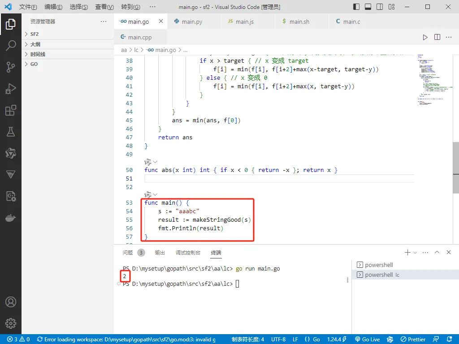Change end of line sequence LF
Viewport: 459px width, 344px height.
[295, 340]
